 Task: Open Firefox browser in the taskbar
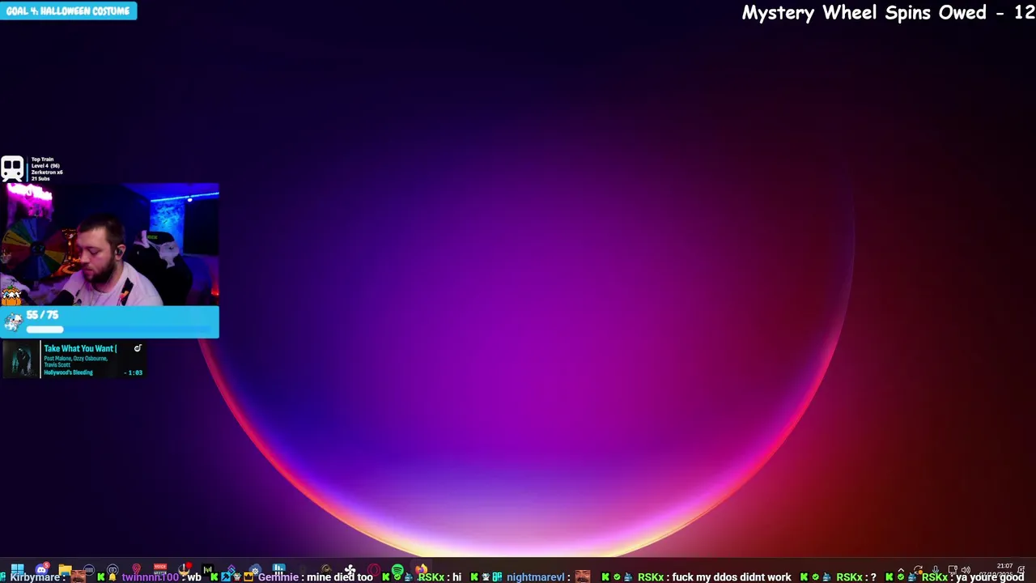[x=421, y=569]
